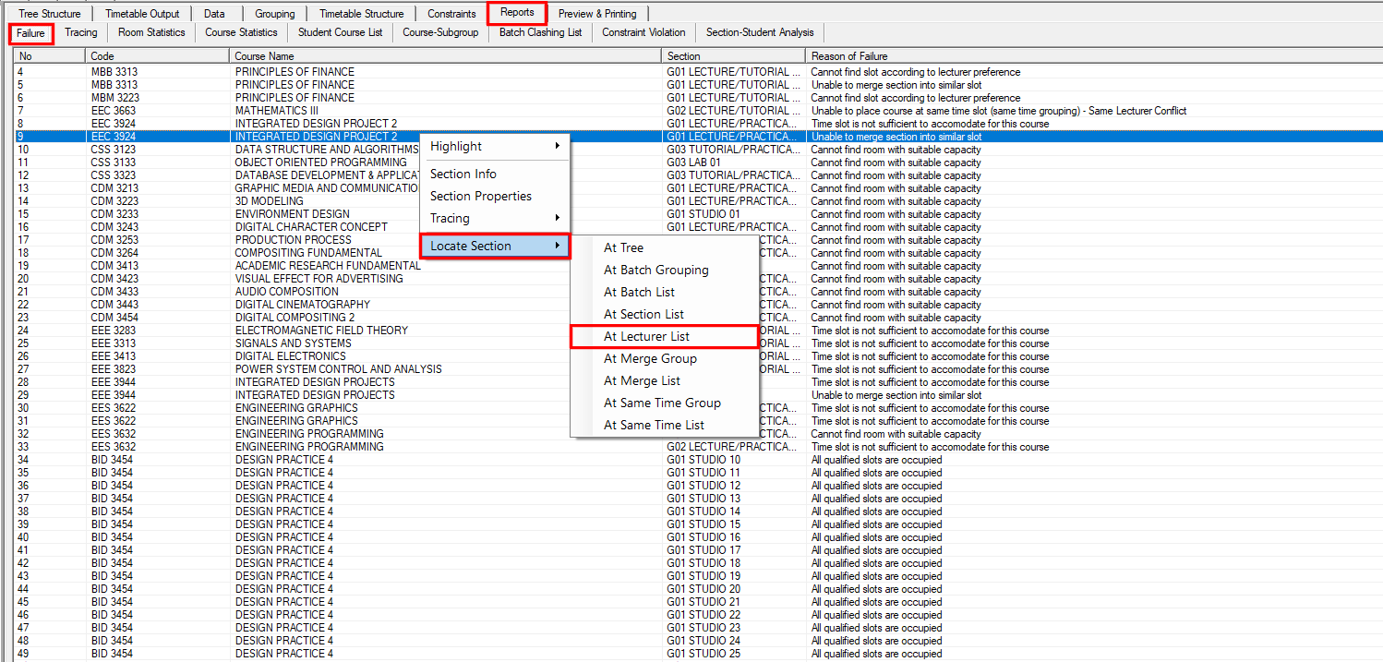Select POWER SYSTEM CONTROL AND ANALYSIS row

click(698, 369)
